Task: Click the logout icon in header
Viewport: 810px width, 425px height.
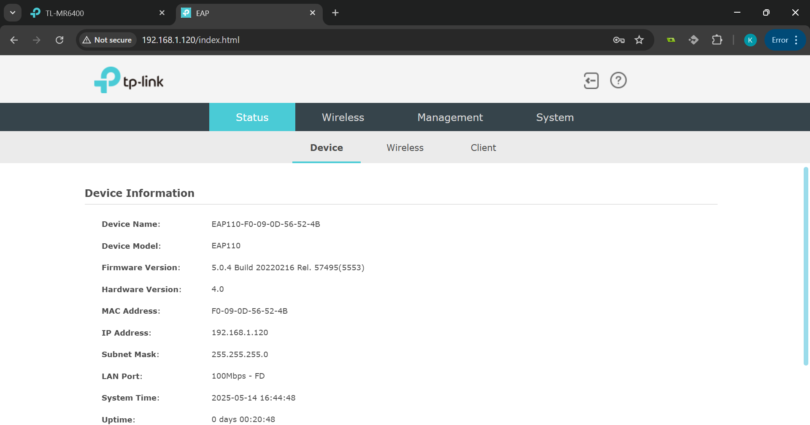Action: coord(591,81)
